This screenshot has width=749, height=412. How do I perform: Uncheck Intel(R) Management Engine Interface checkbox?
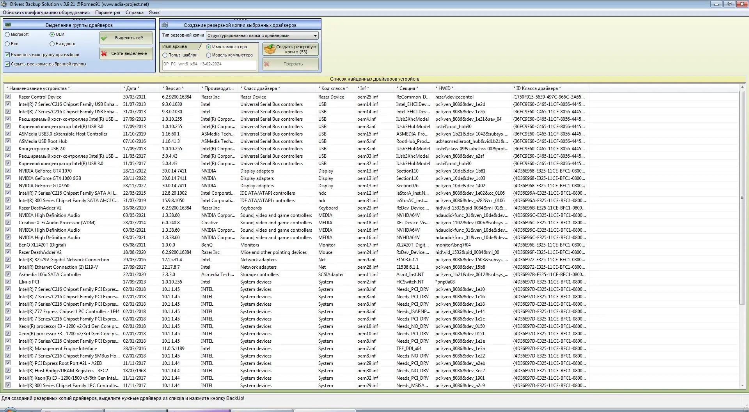click(x=8, y=349)
